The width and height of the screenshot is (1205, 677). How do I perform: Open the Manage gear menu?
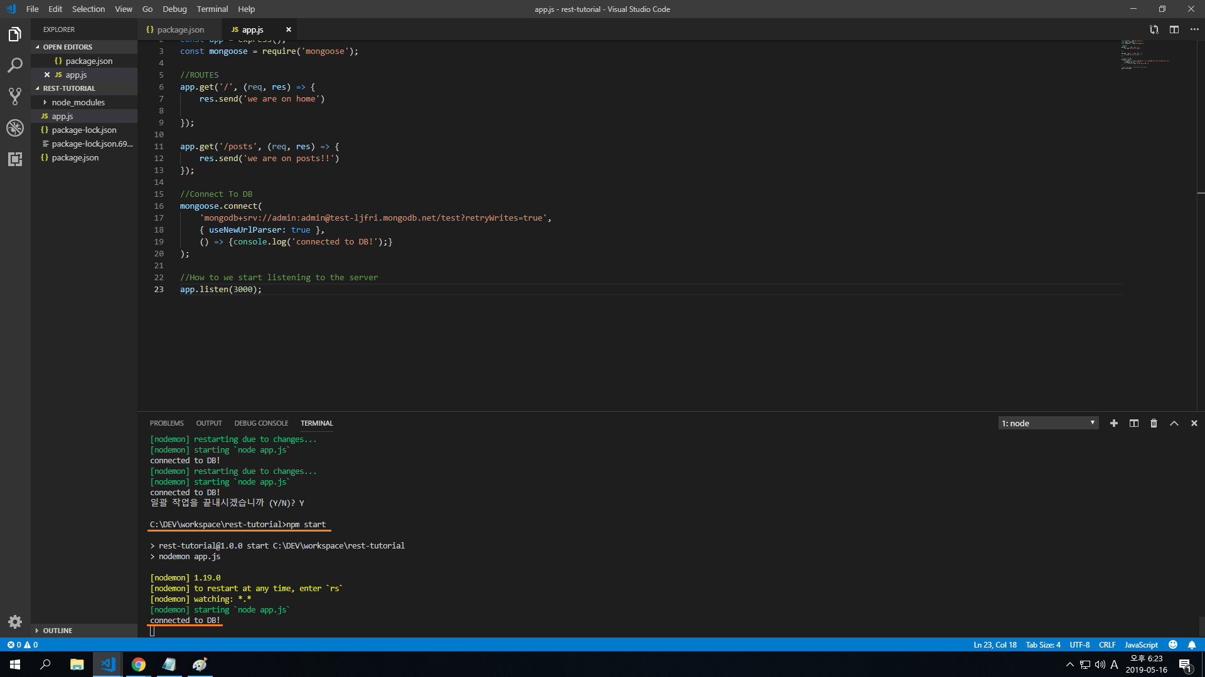tap(15, 622)
